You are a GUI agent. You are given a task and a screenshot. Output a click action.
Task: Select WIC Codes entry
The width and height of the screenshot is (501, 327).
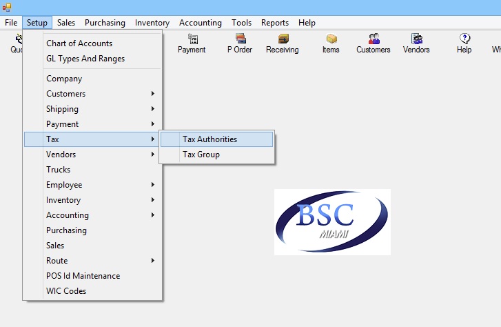pyautogui.click(x=92, y=291)
